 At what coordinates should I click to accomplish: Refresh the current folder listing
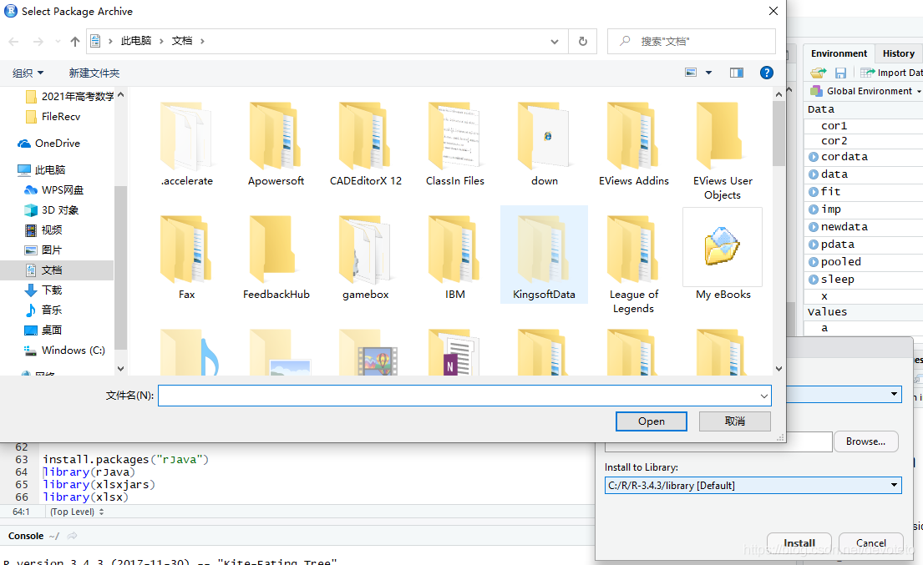(583, 41)
